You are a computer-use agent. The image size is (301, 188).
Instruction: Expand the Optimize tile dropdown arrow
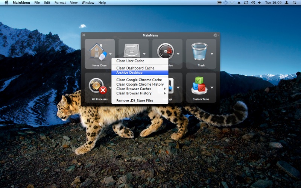pos(178,54)
